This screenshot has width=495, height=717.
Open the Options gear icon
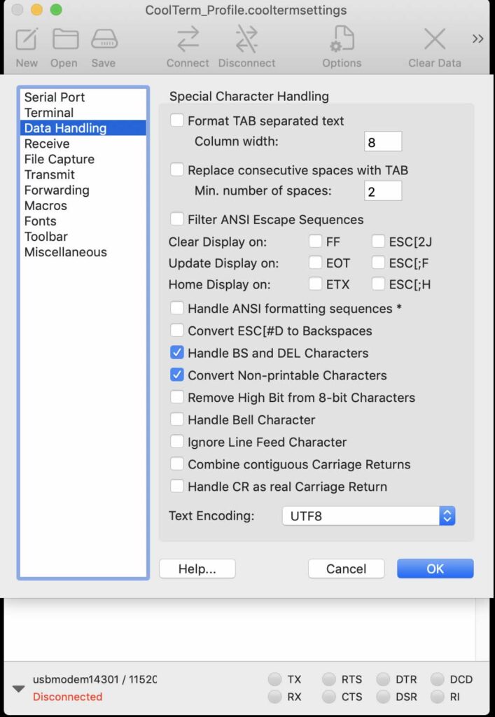(x=342, y=40)
